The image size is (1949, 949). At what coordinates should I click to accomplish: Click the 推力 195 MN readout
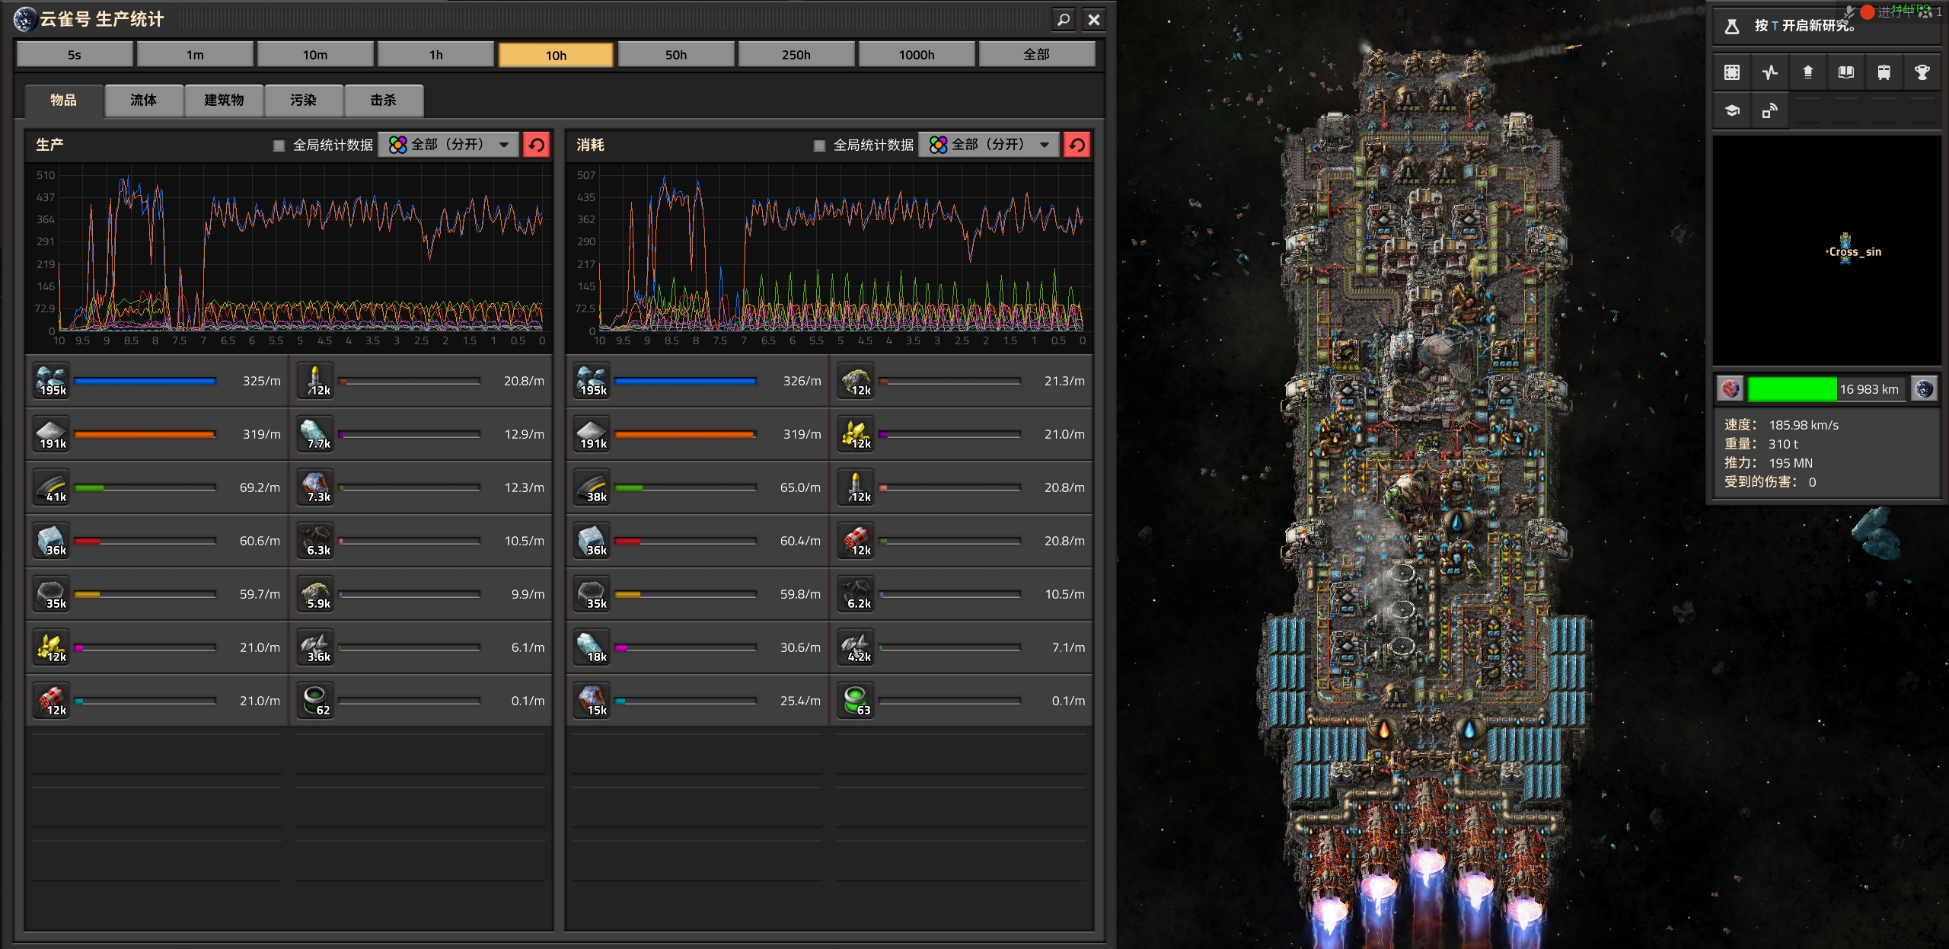tap(1769, 463)
